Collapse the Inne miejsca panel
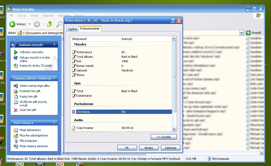271x166 pixels. click(x=54, y=122)
